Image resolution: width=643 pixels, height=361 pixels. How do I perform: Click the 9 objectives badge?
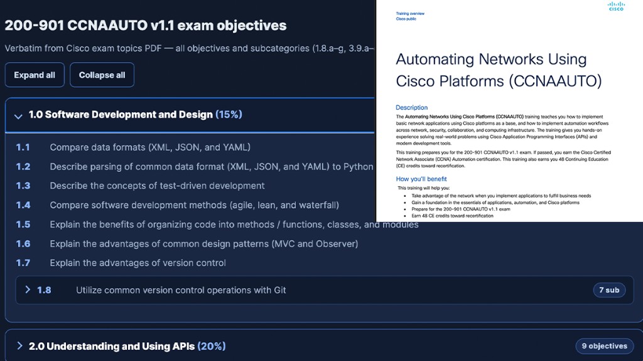click(x=604, y=346)
